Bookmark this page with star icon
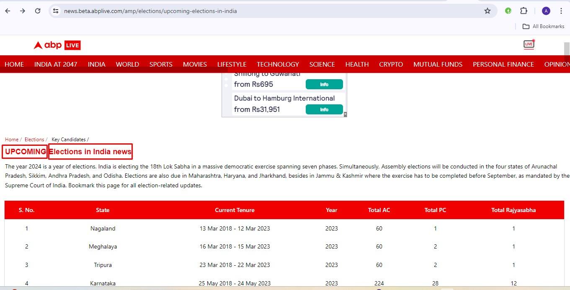 pos(487,11)
